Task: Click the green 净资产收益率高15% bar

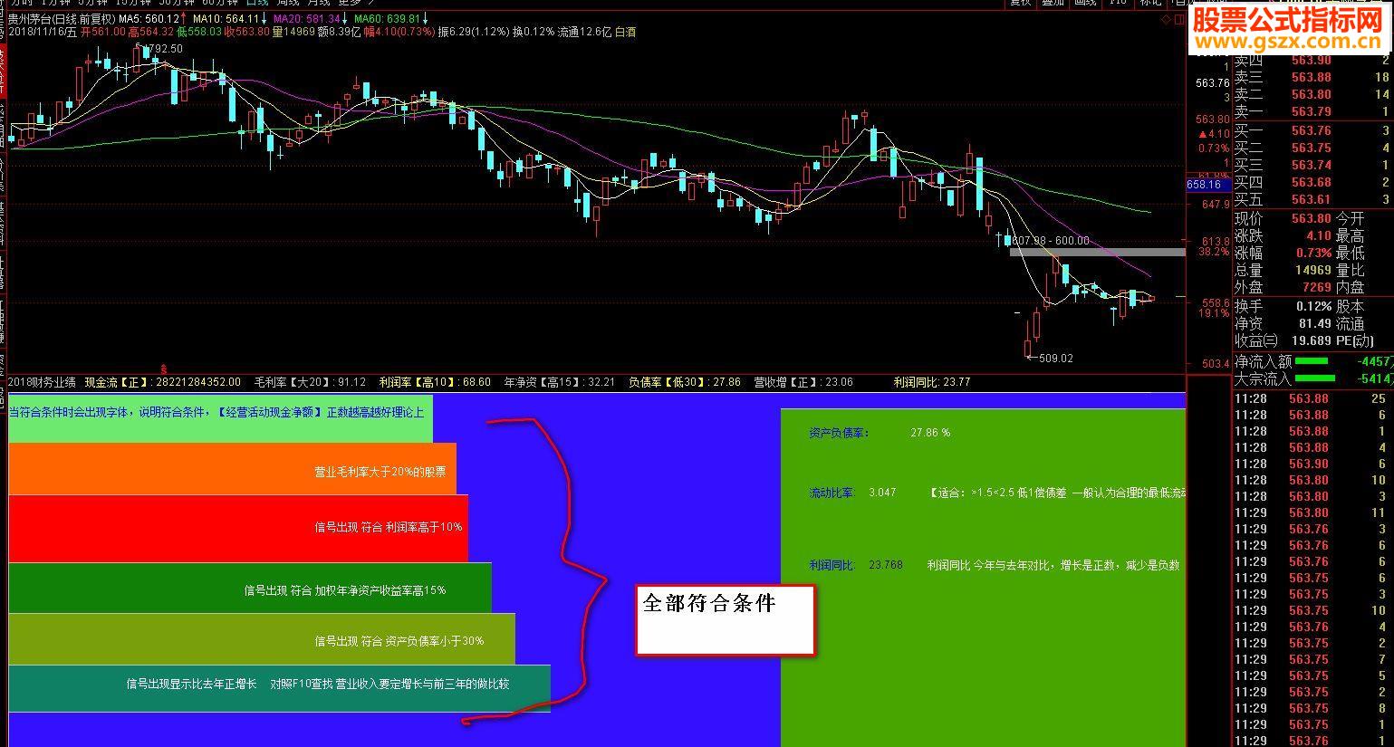Action: click(x=249, y=588)
